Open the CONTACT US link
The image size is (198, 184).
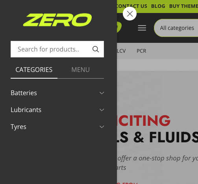[x=132, y=6]
